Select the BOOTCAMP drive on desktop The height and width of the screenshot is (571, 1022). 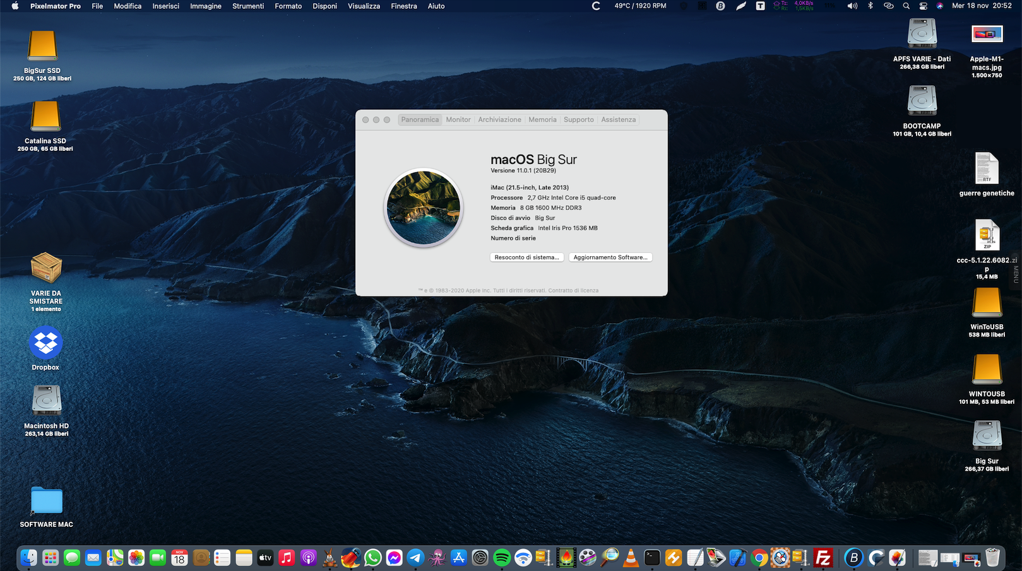coord(922,101)
